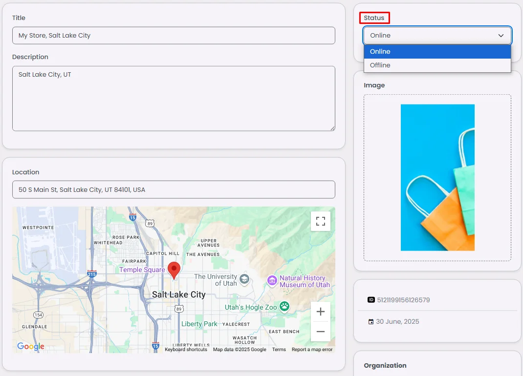Image resolution: width=523 pixels, height=376 pixels.
Task: Toggle fullscreen view on the map
Action: (321, 221)
